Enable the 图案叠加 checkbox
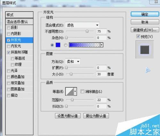 click(x=9, y=89)
